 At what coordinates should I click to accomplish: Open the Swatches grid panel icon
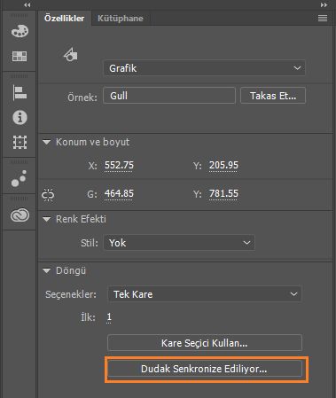click(20, 56)
